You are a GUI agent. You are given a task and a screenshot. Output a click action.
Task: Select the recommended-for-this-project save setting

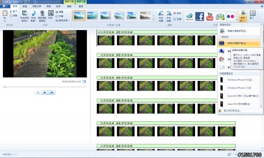pyautogui.click(x=239, y=31)
